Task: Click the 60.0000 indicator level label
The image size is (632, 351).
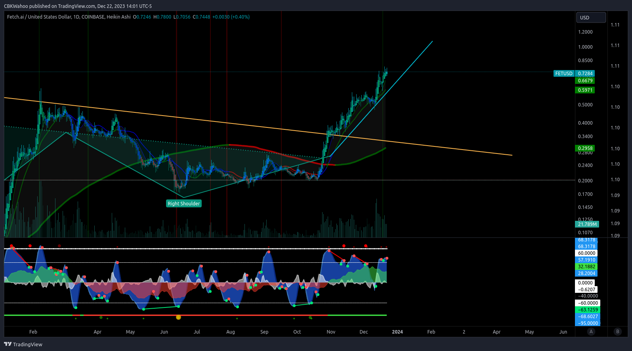Action: coord(586,253)
